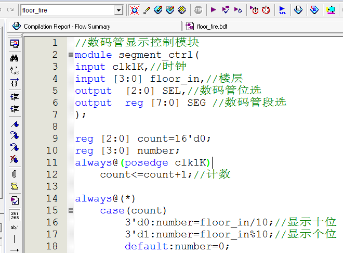Clear all bookmarks red X flag icon
The image size is (343, 253).
point(15,159)
